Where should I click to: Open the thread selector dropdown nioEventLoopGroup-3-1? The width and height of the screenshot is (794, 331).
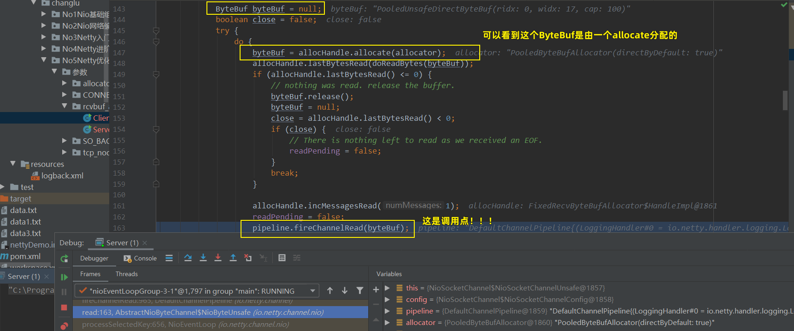tap(196, 291)
